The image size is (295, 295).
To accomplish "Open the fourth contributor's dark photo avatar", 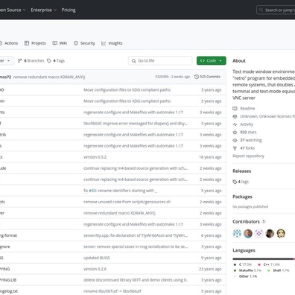I will [x=270, y=233].
